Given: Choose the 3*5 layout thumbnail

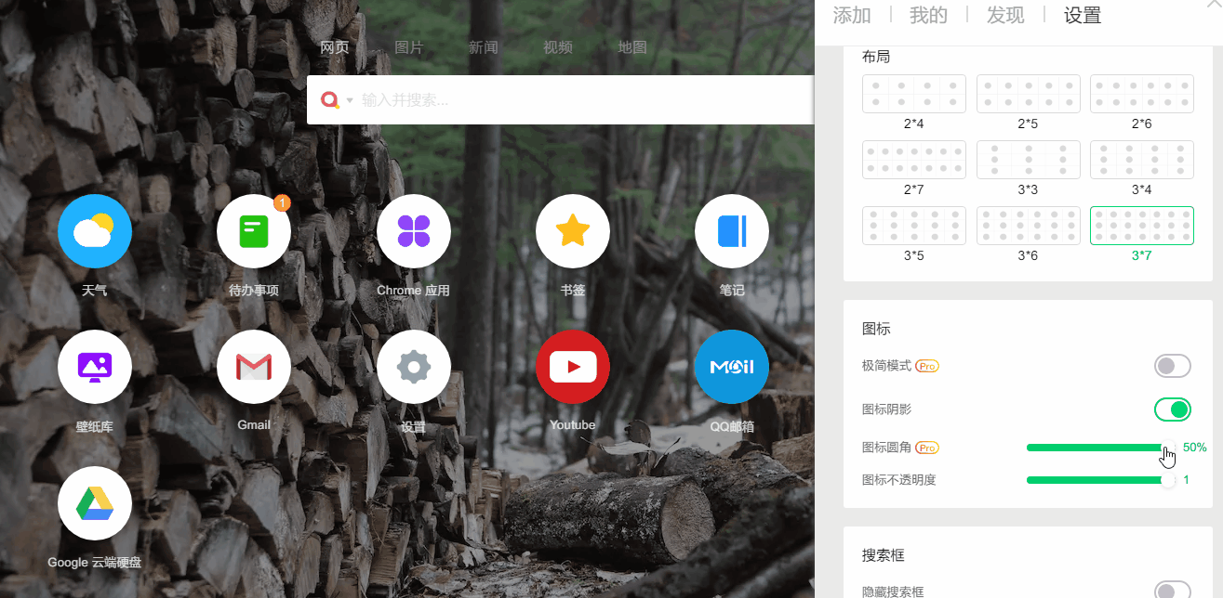Looking at the screenshot, I should tap(914, 226).
